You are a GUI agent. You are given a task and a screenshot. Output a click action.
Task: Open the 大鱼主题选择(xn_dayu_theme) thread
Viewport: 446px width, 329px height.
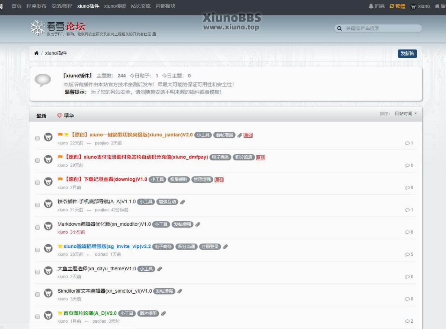pos(97,269)
